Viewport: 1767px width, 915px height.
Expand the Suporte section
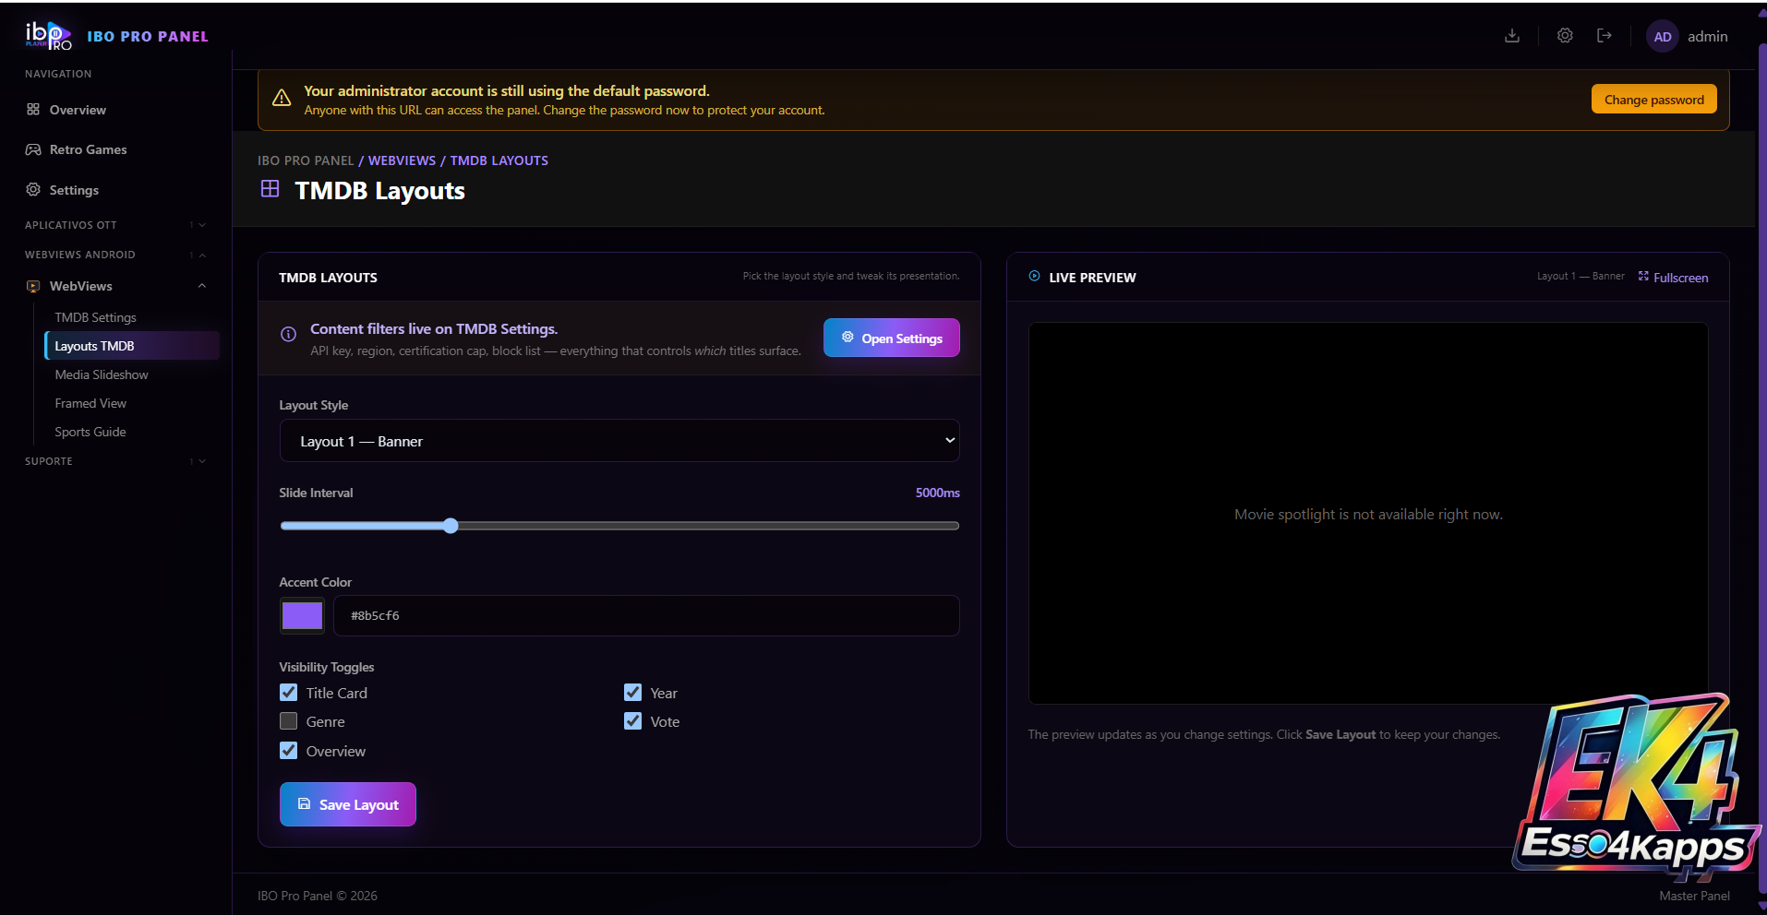(x=115, y=461)
